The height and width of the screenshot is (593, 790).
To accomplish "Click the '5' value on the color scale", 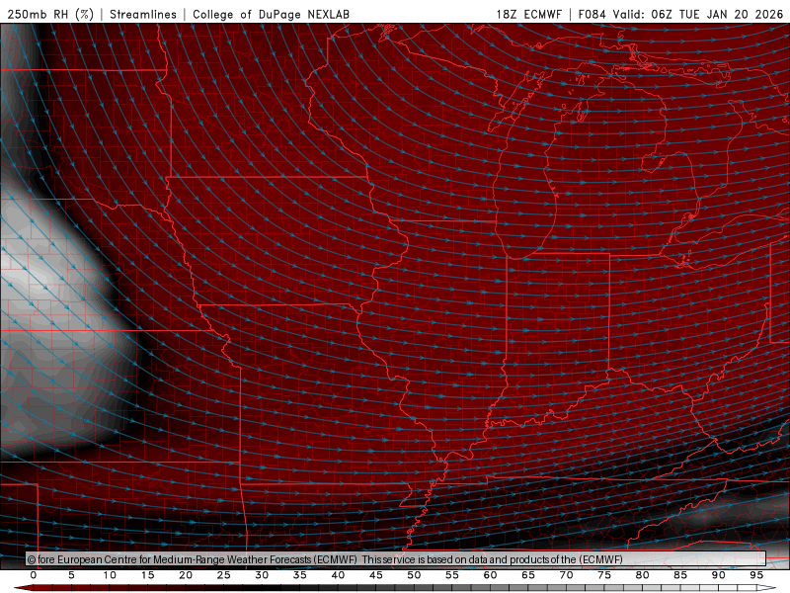I will (x=71, y=575).
